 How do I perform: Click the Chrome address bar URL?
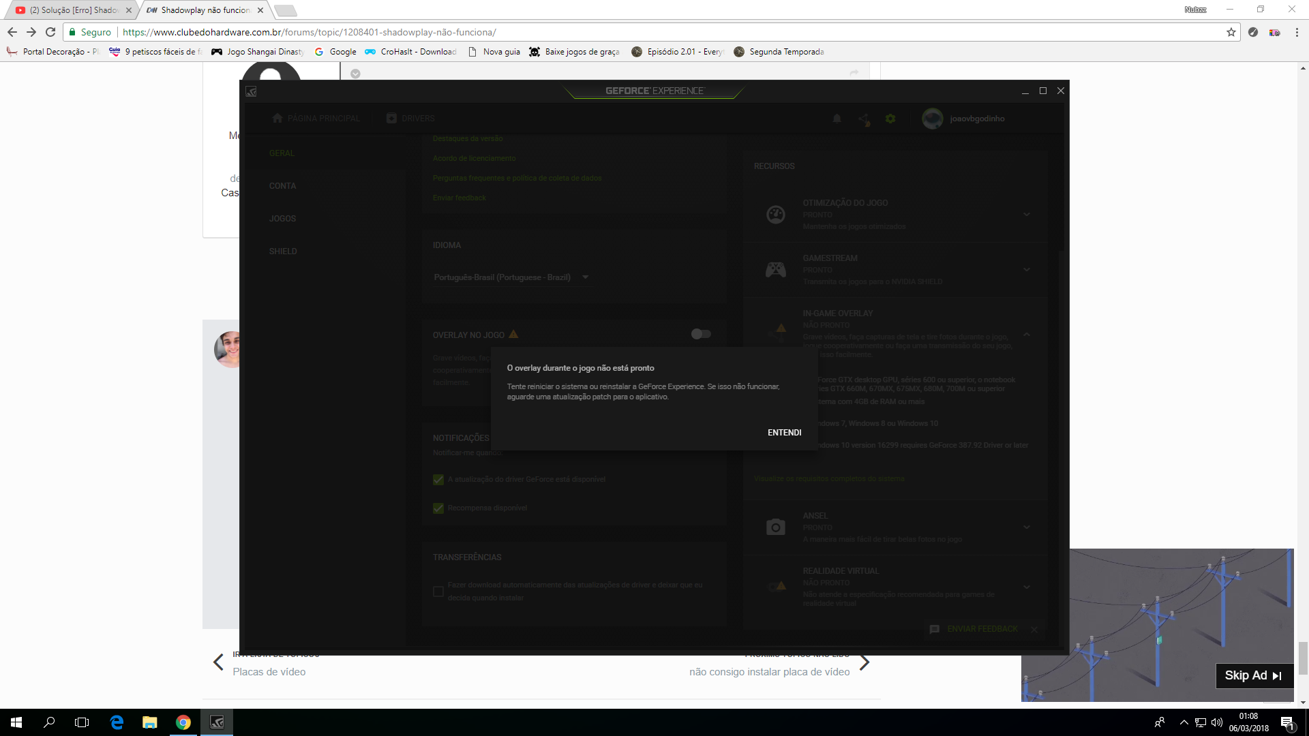(x=310, y=32)
